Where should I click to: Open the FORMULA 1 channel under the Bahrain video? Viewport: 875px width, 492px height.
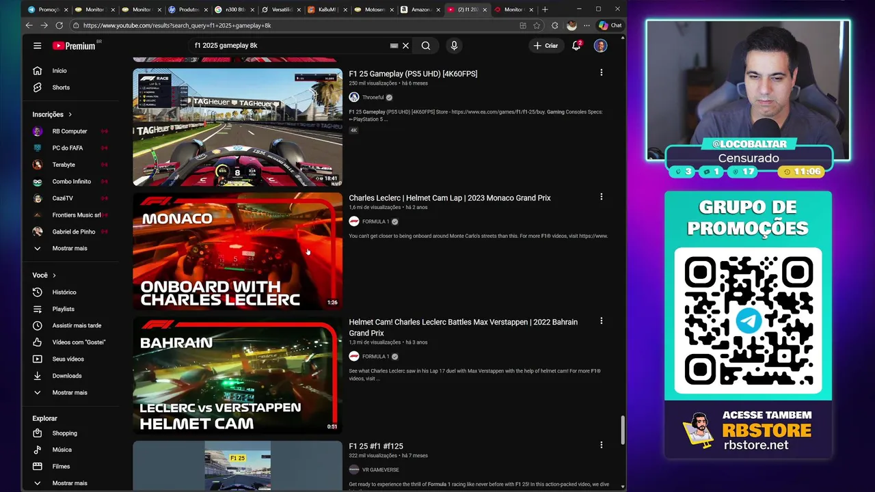375,357
